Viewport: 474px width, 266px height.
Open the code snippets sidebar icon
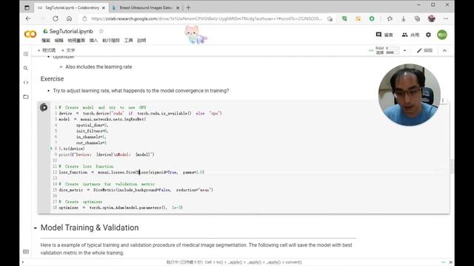coord(26,82)
